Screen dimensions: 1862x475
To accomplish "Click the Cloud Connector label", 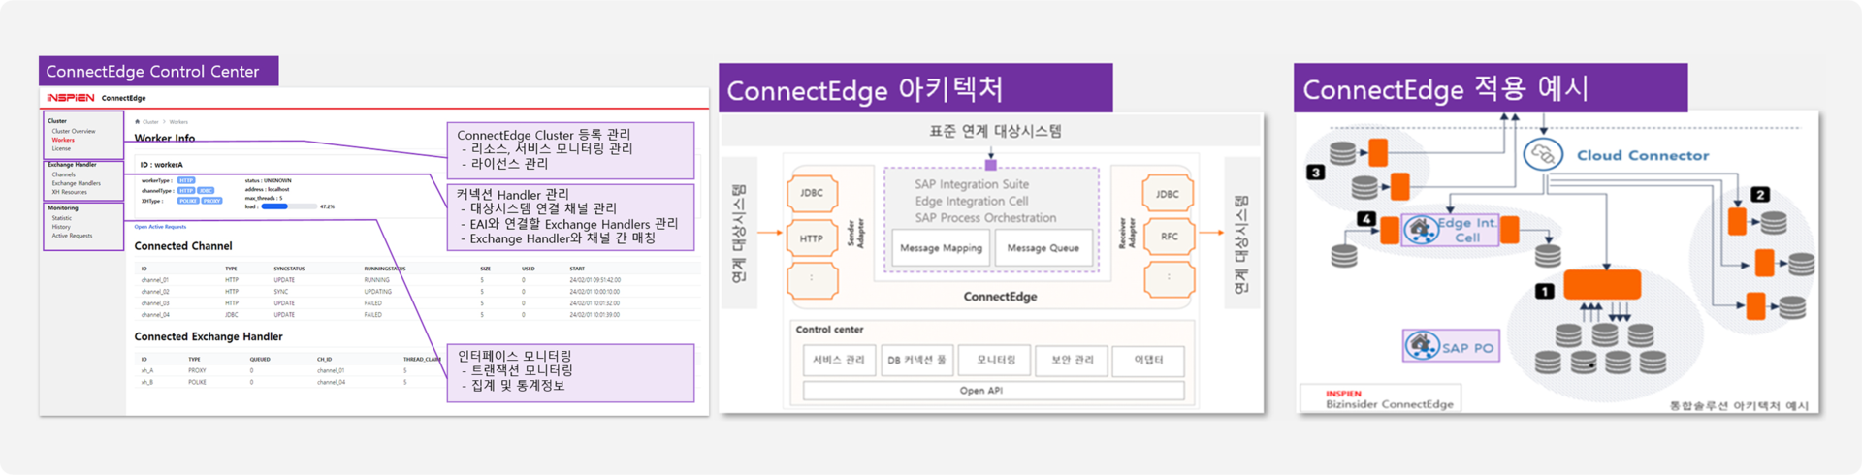I will [x=1643, y=155].
